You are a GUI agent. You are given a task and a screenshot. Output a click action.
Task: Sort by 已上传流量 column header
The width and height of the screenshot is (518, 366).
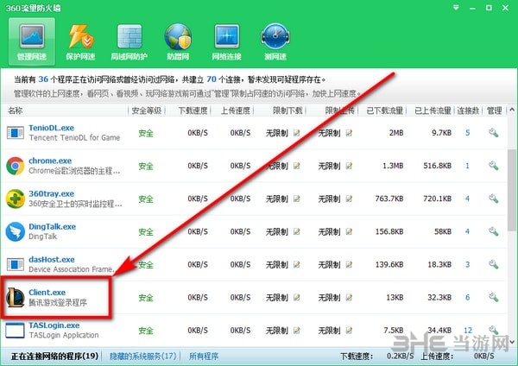point(433,110)
